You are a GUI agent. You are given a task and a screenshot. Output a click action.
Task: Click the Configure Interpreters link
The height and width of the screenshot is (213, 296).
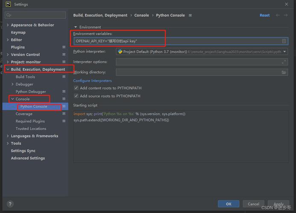coord(92,81)
